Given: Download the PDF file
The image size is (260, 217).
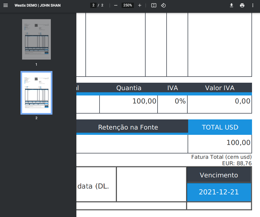Looking at the screenshot, I should point(232,5).
